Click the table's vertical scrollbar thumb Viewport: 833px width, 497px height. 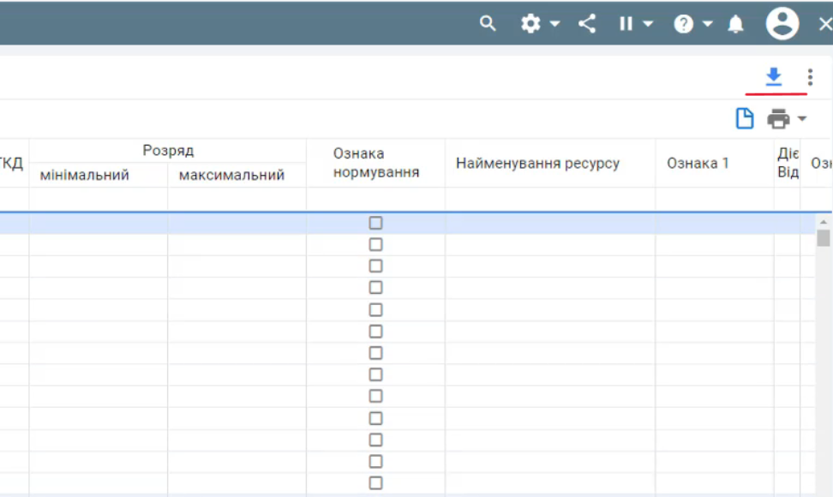tap(824, 238)
